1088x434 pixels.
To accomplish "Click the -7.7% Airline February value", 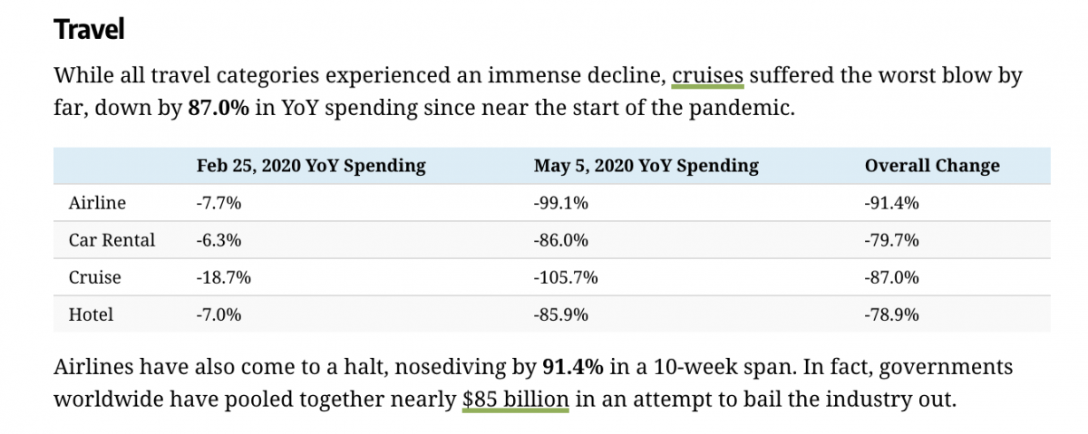I will (219, 204).
